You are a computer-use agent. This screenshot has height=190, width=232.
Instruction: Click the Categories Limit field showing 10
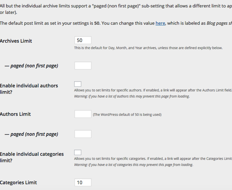[x=83, y=183]
